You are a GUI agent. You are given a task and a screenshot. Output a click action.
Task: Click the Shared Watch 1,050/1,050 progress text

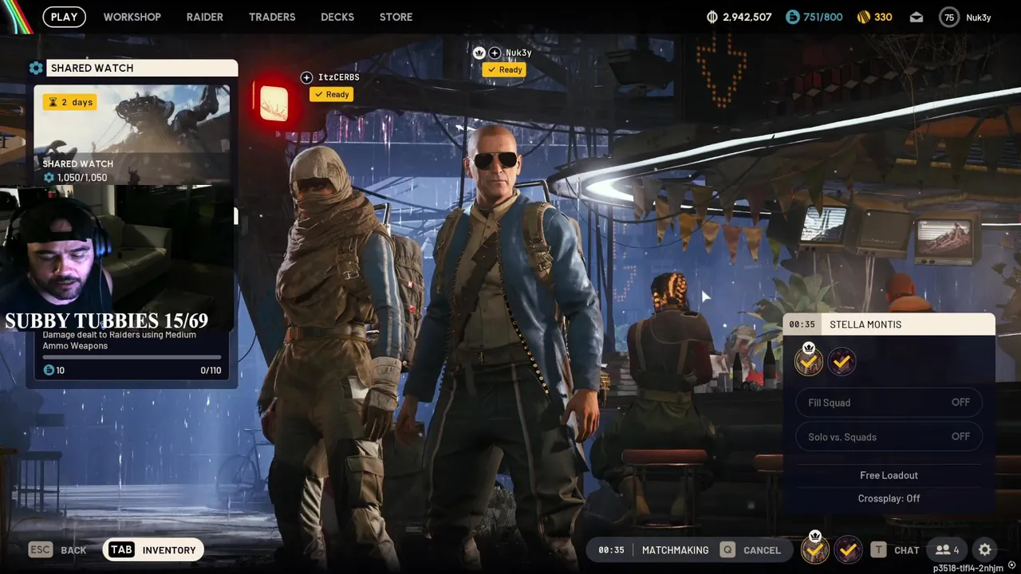pyautogui.click(x=82, y=178)
